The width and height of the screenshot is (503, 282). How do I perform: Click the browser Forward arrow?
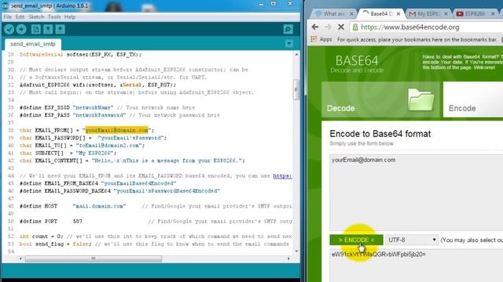328,27
